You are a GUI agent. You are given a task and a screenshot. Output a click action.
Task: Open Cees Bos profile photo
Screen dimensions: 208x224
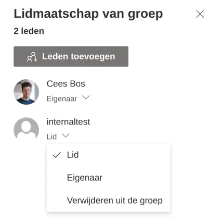coord(27,92)
